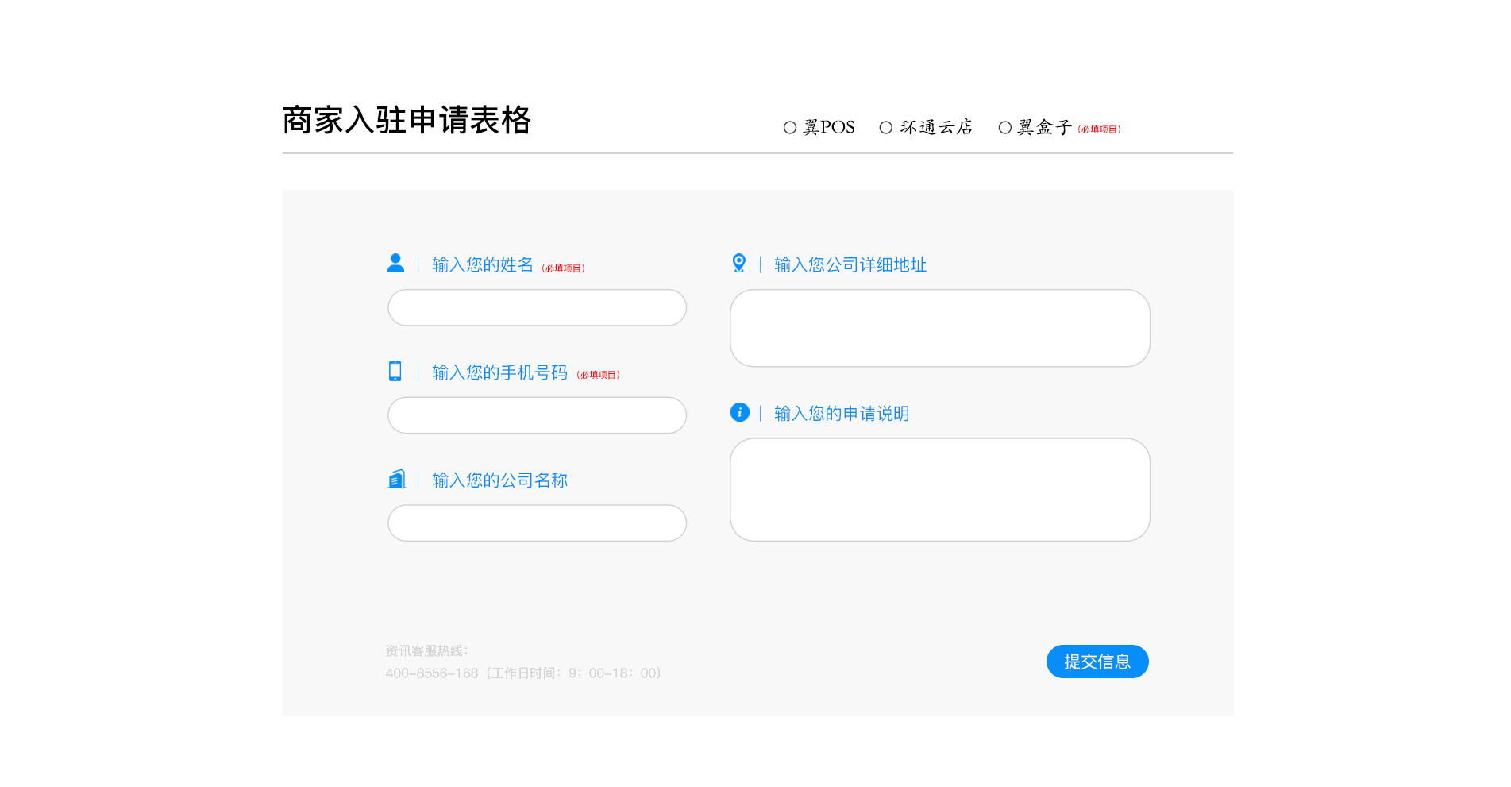Click the location pin icon
The height and width of the screenshot is (787, 1511).
(738, 263)
